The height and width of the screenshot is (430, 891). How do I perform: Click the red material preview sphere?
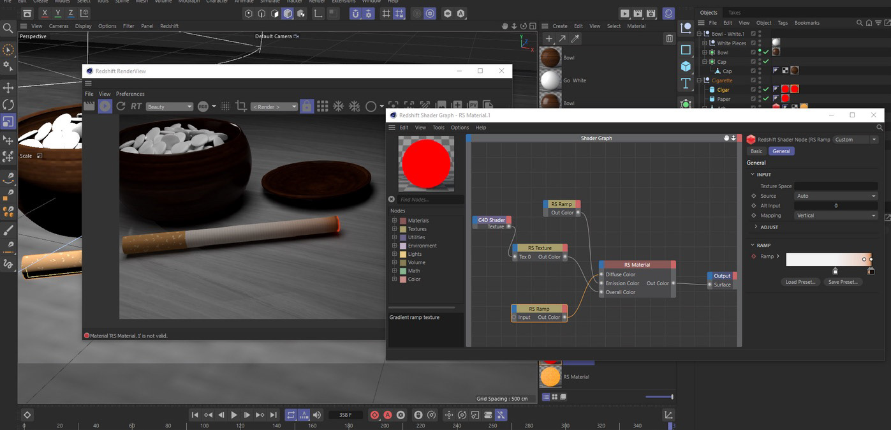click(427, 163)
